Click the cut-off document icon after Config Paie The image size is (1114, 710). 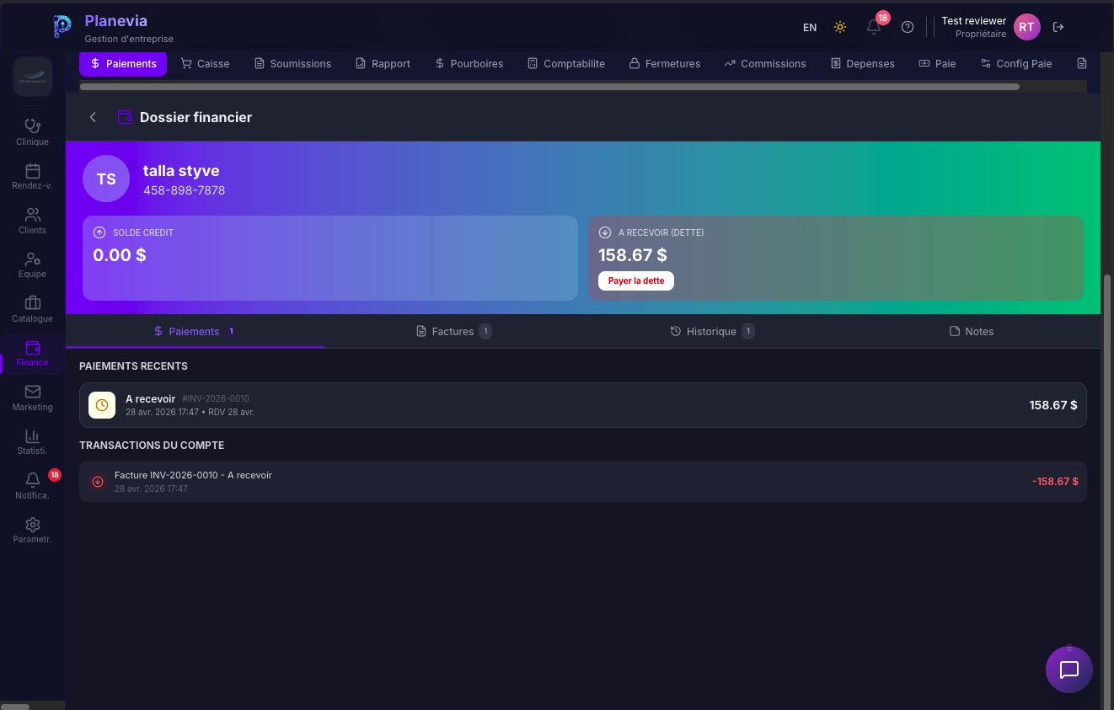coord(1082,63)
